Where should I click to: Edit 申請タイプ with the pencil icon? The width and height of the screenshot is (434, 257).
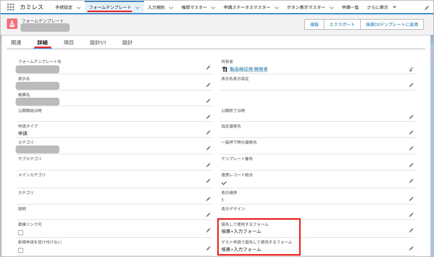tap(208, 132)
